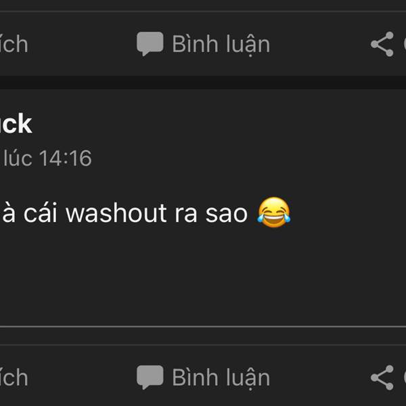
Task: Click lower "Bình luận" label text
Action: (221, 378)
